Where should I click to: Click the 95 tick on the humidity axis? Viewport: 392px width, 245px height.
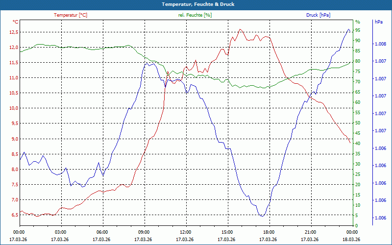[358, 30]
